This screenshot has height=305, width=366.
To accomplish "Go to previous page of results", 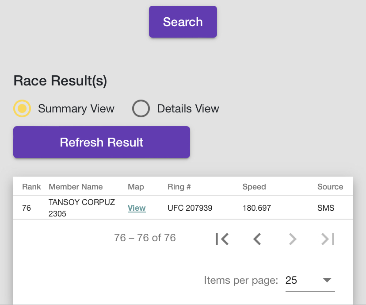I will [257, 239].
